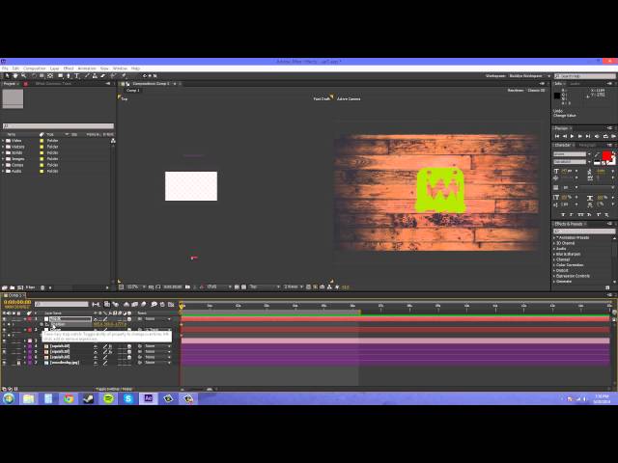Open the Composition menu

[35, 68]
